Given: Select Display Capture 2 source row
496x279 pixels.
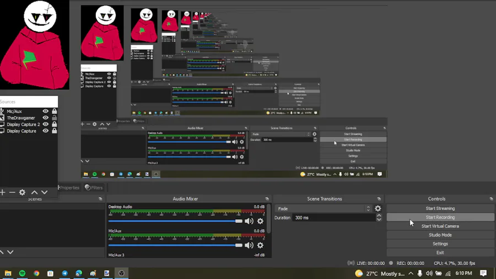Looking at the screenshot, I should [29, 124].
